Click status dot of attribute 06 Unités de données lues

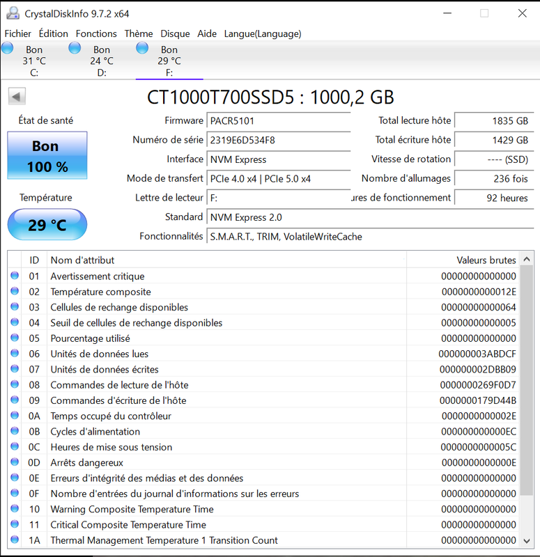[15, 354]
